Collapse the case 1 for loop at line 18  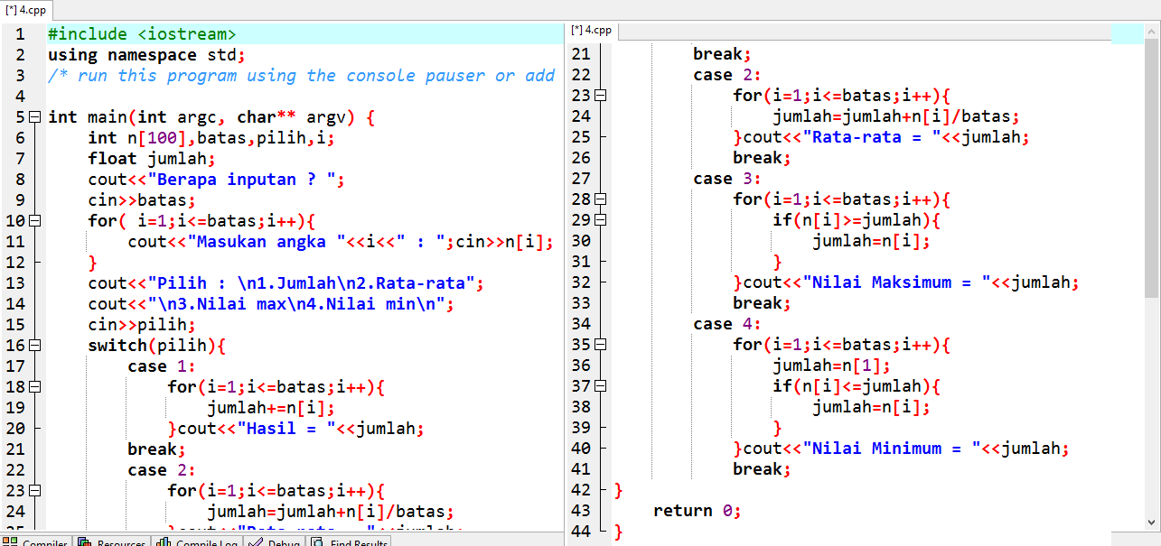coord(34,385)
